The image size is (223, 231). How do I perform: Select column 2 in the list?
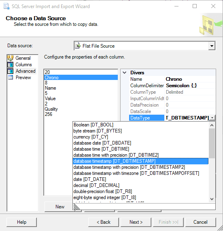81,103
